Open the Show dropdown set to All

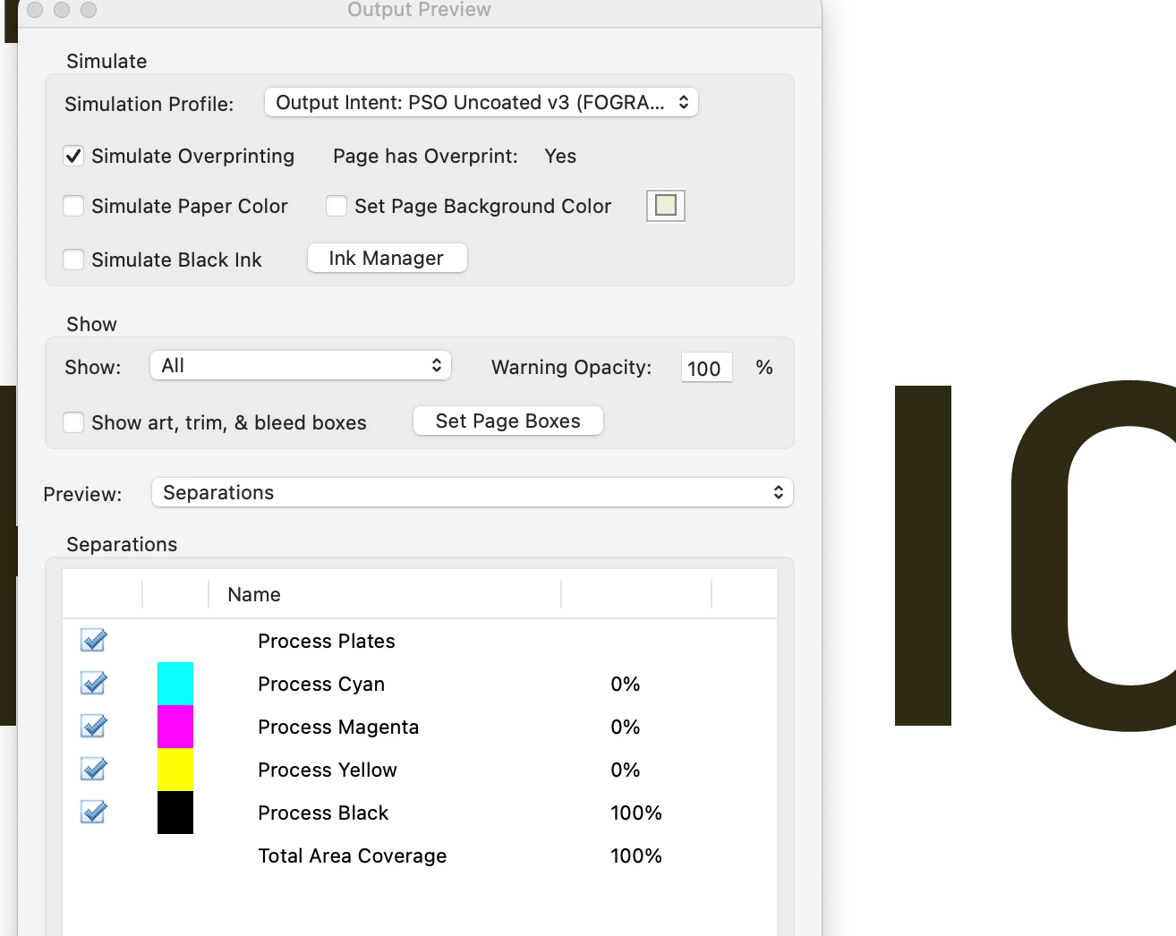click(x=301, y=365)
